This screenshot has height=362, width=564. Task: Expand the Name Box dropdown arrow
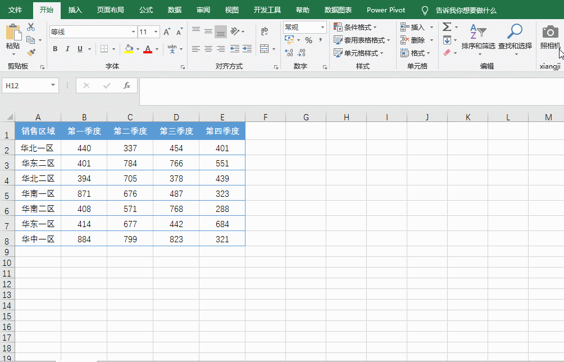click(x=53, y=85)
